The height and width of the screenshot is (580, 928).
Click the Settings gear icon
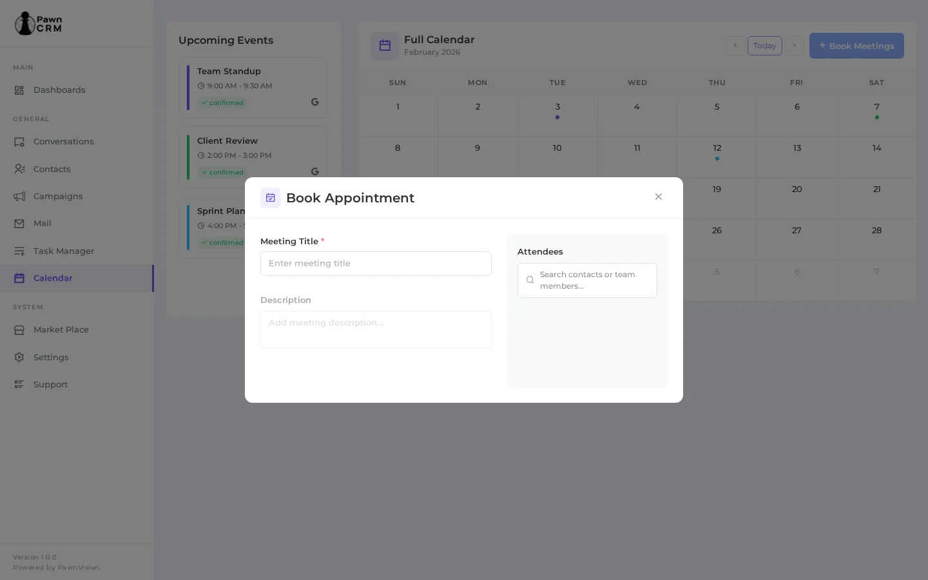20,358
